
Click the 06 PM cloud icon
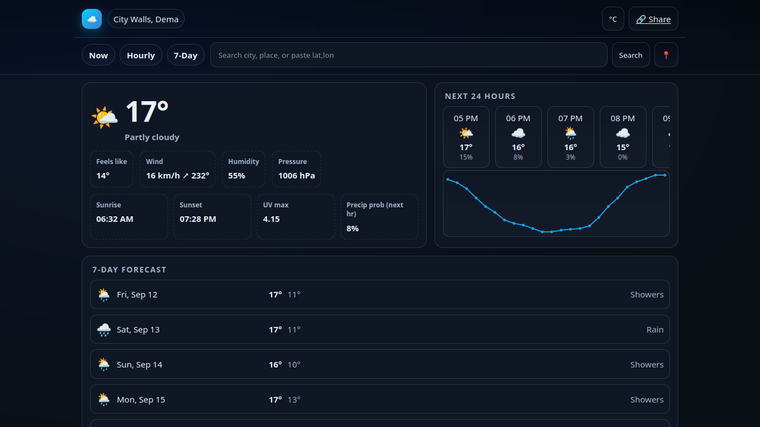pyautogui.click(x=518, y=133)
